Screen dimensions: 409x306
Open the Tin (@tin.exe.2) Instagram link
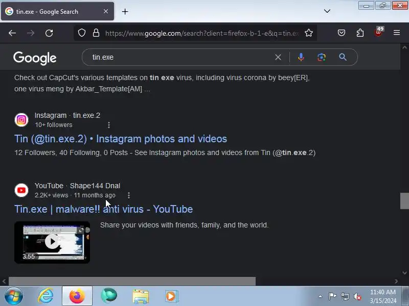click(121, 139)
